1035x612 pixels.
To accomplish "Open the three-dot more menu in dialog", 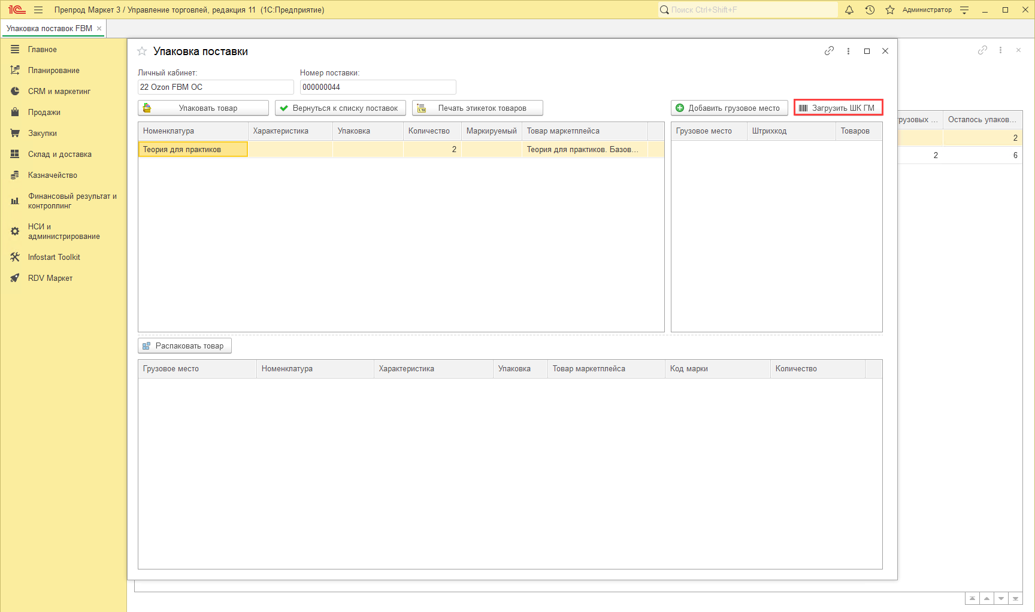I will point(848,51).
